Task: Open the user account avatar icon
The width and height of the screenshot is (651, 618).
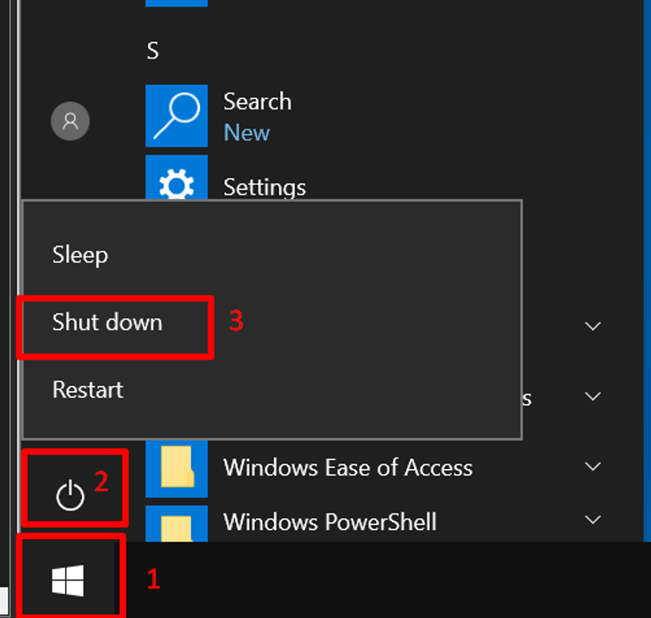Action: point(70,121)
